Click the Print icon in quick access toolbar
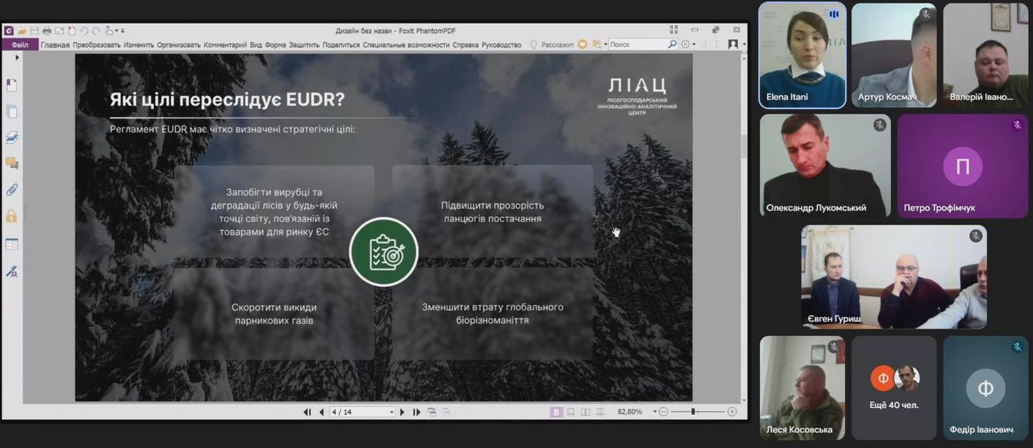 [x=47, y=31]
